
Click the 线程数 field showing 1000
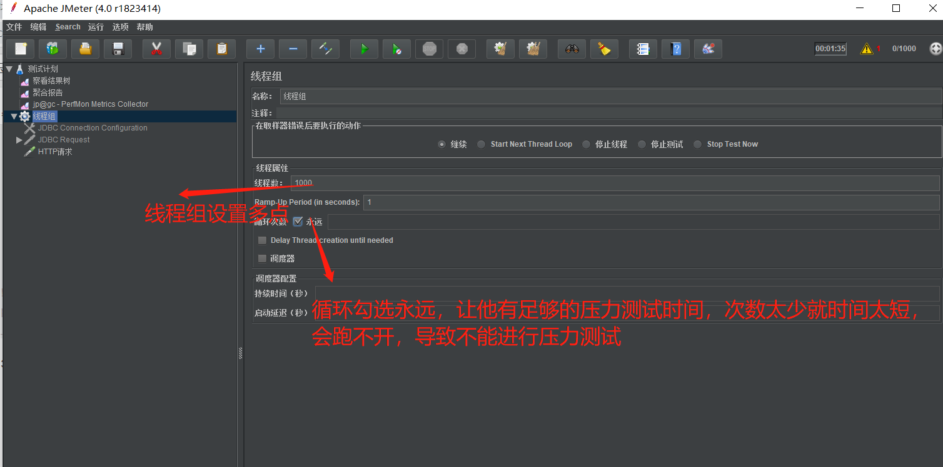tap(615, 183)
